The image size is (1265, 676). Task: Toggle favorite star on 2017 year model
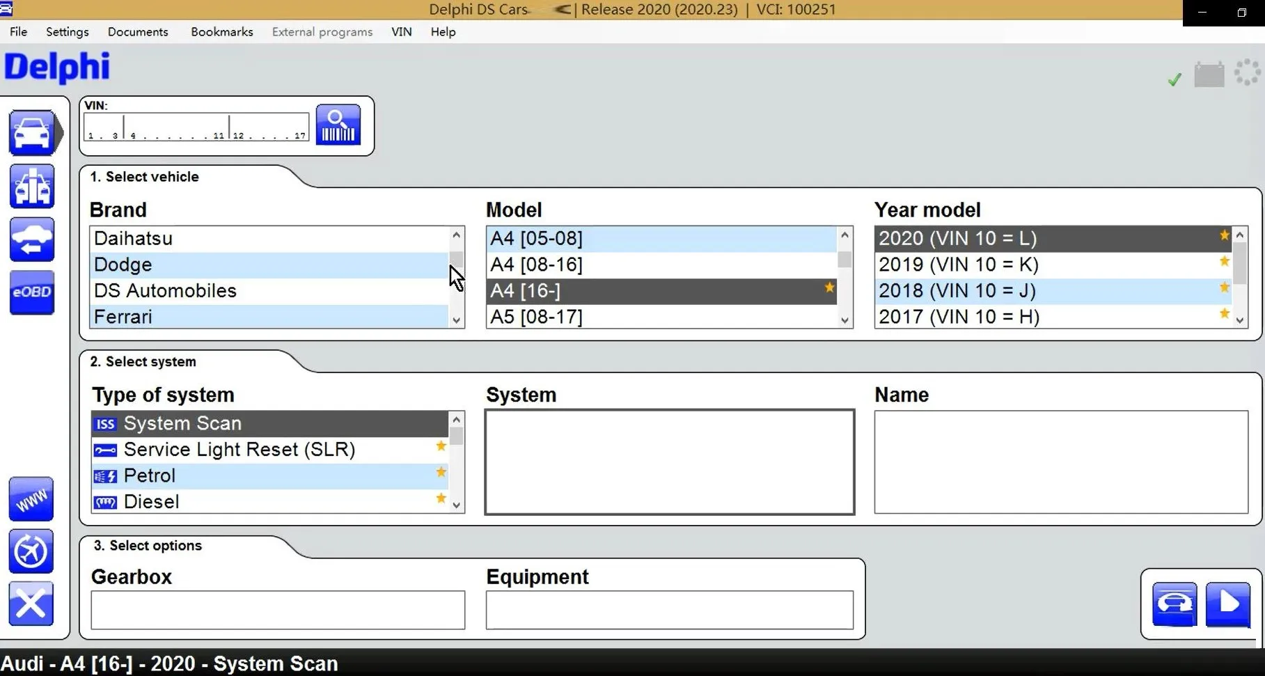(1225, 314)
